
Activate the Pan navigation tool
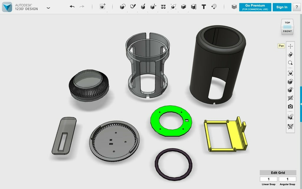tap(290, 46)
